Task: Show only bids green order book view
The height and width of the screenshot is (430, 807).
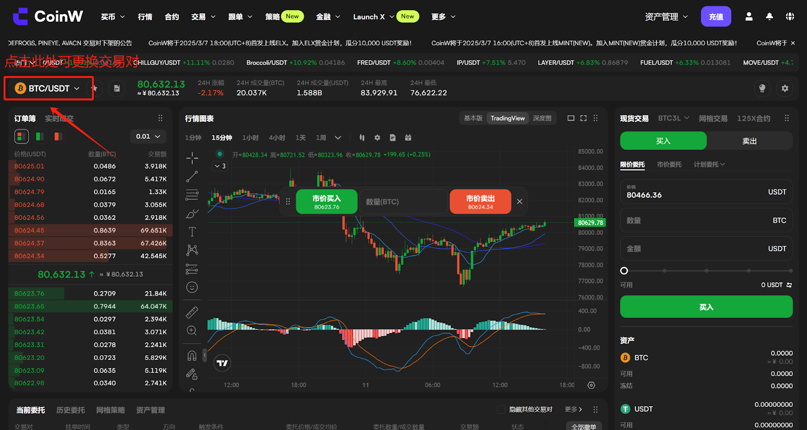Action: coord(40,136)
